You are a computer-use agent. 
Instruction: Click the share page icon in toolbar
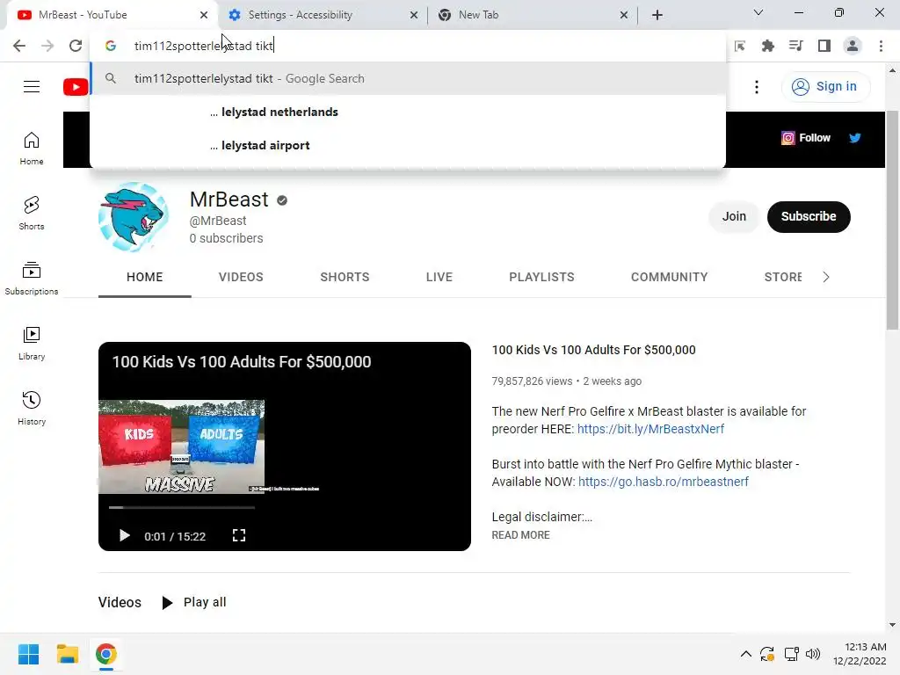[739, 46]
